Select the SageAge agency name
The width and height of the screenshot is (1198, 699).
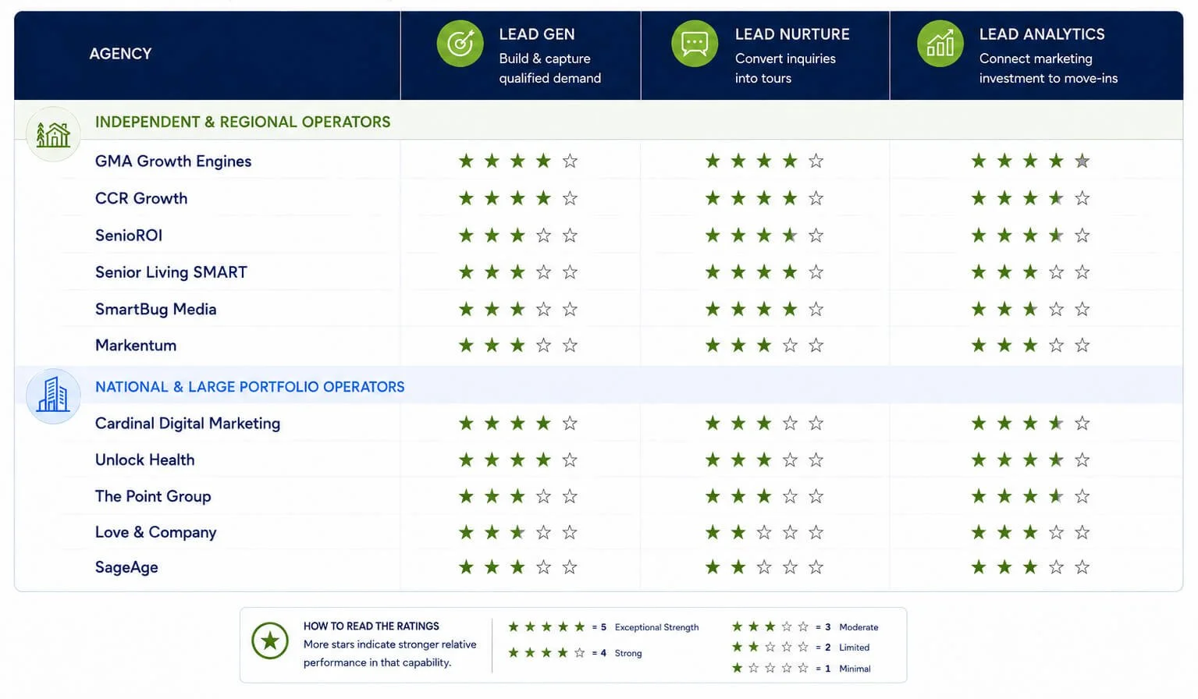point(126,567)
